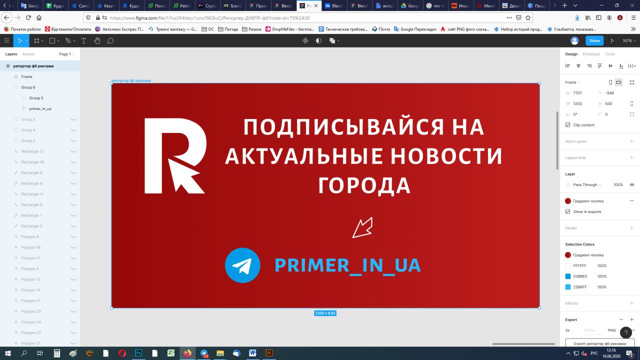Select the Move tool
Screen dimensions: 640x360
20,40
